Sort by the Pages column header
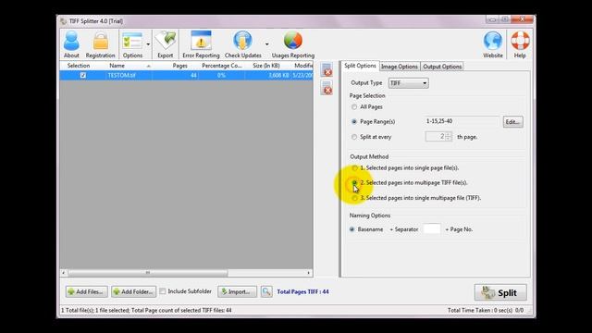Screen dimensions: 592x333 [179, 66]
